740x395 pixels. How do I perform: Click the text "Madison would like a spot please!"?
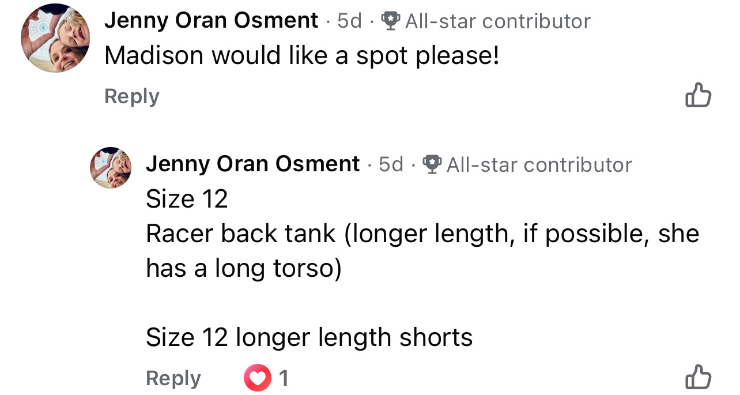[301, 56]
